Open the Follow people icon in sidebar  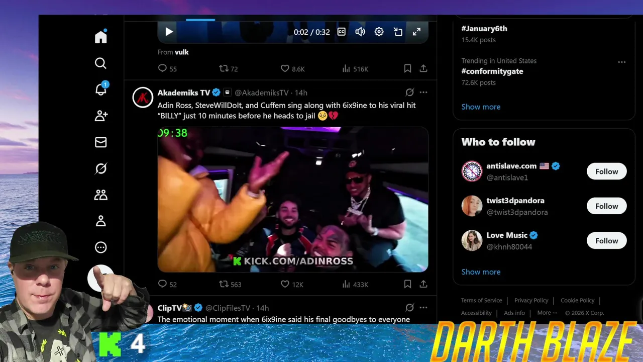click(x=101, y=116)
